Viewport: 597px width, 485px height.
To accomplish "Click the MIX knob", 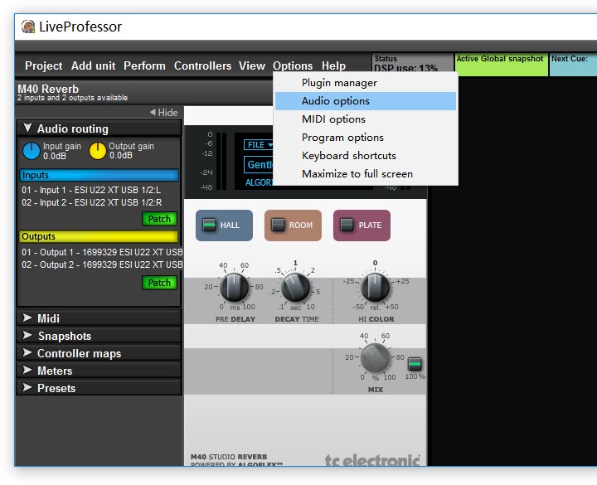I will coord(375,357).
